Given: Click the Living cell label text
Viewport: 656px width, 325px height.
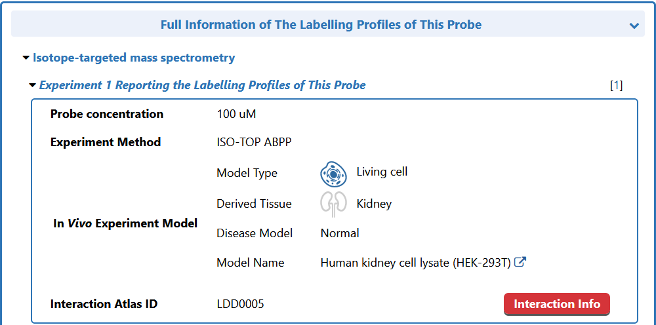Looking at the screenshot, I should point(382,172).
